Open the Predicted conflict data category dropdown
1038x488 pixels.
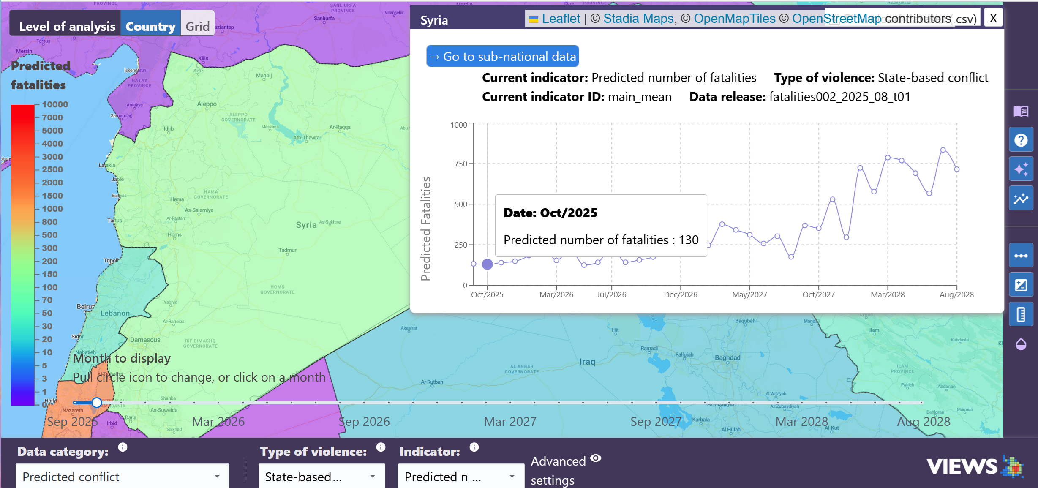point(123,477)
